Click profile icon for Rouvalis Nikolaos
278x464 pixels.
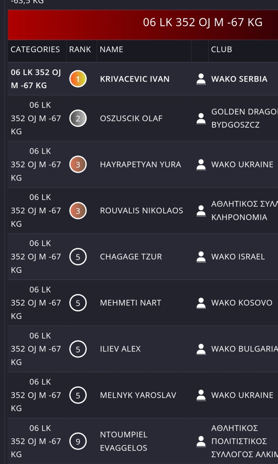pyautogui.click(x=201, y=211)
